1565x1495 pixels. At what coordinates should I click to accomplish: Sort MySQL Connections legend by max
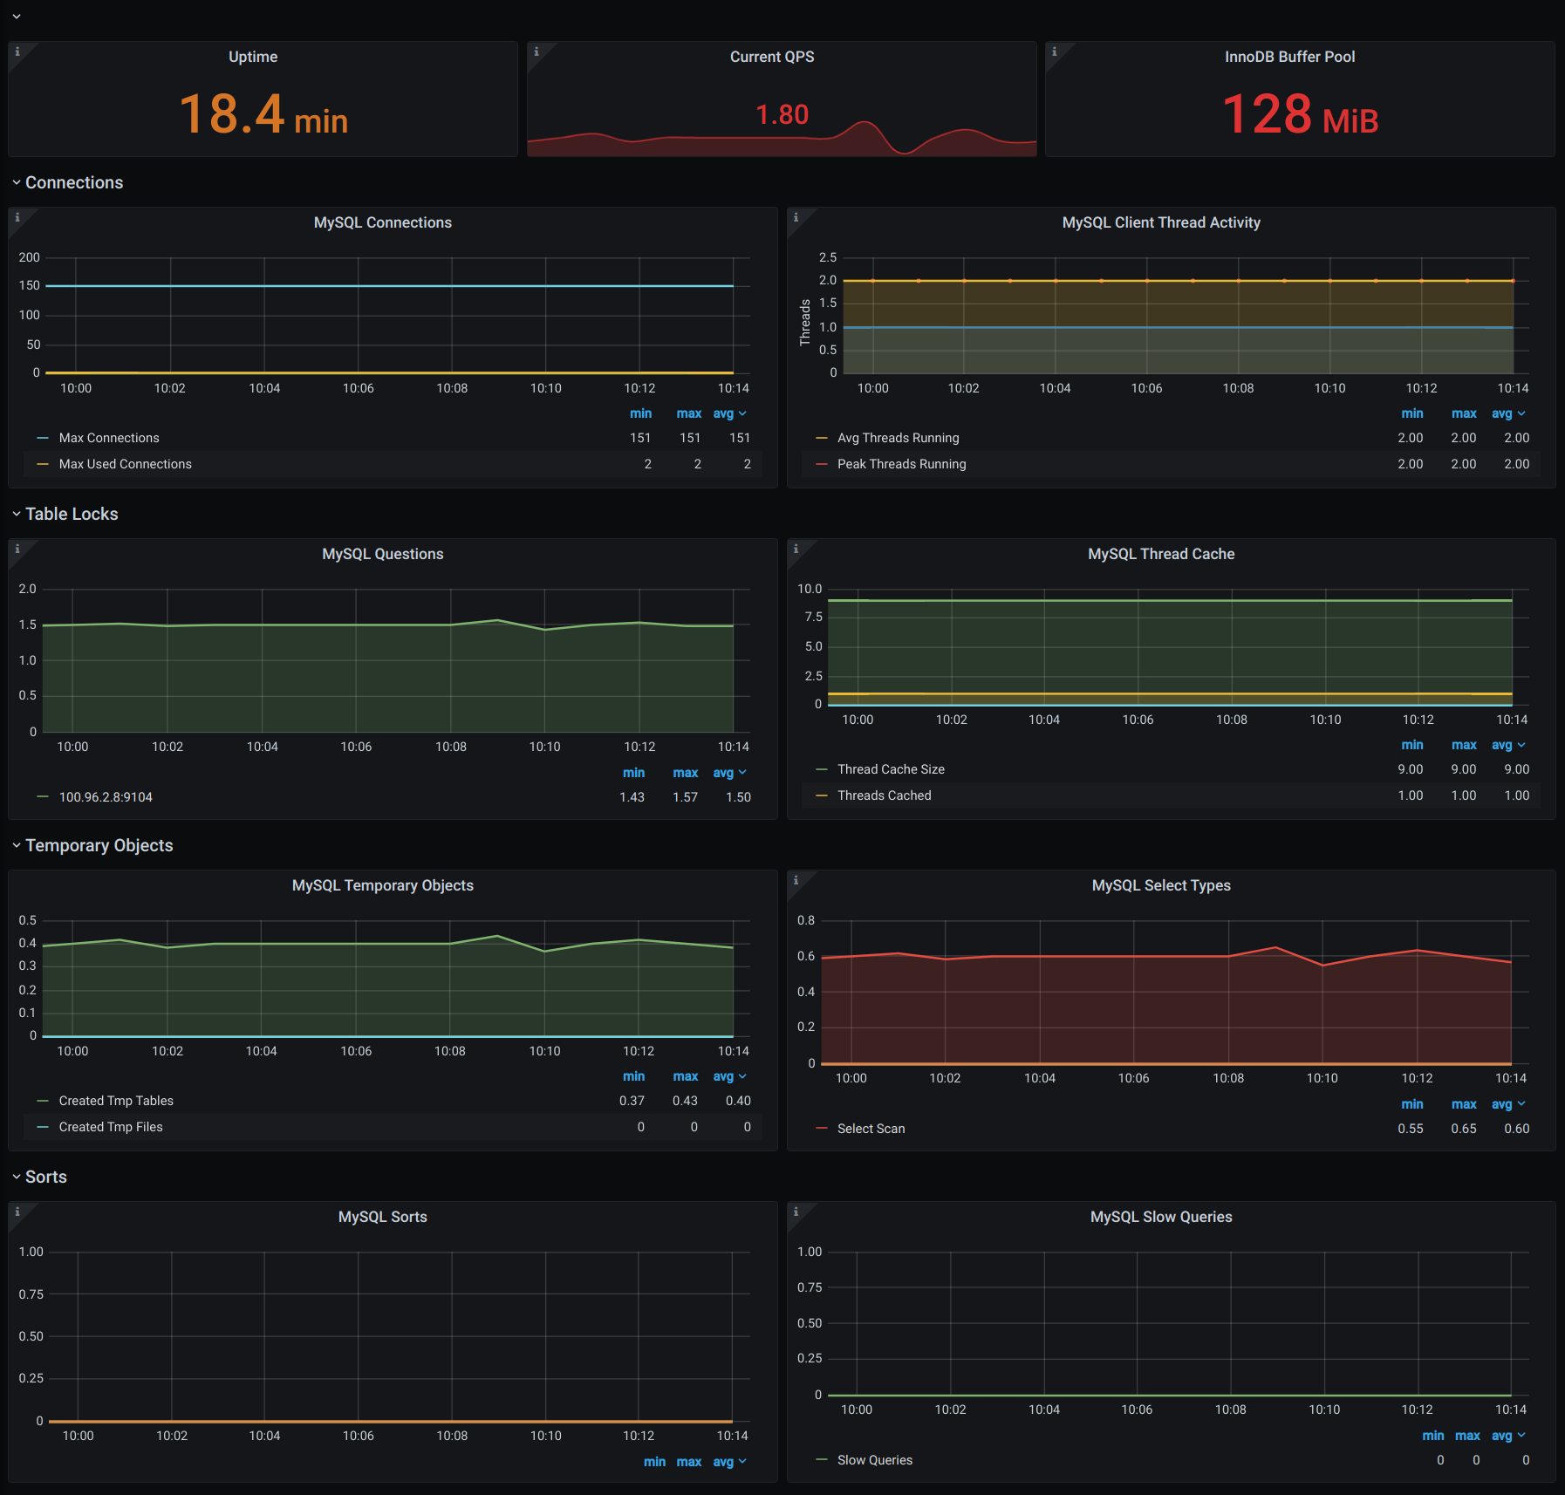(689, 413)
